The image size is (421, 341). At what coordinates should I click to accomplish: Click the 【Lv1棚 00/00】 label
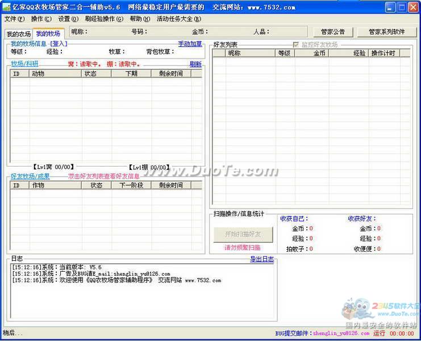[x=149, y=167]
